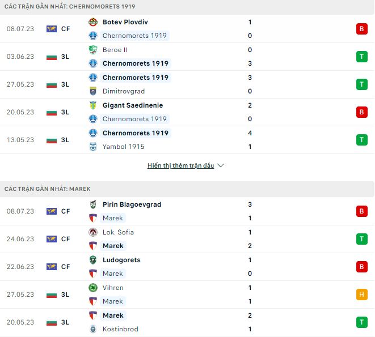375x337 pixels.
Task: Click the green T badge for Beroe II match
Action: pyautogui.click(x=362, y=57)
